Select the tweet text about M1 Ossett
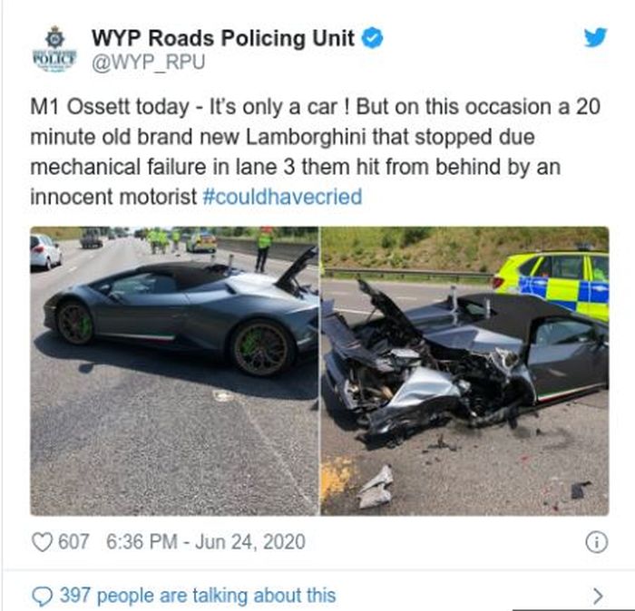635x611 pixels. [315, 151]
